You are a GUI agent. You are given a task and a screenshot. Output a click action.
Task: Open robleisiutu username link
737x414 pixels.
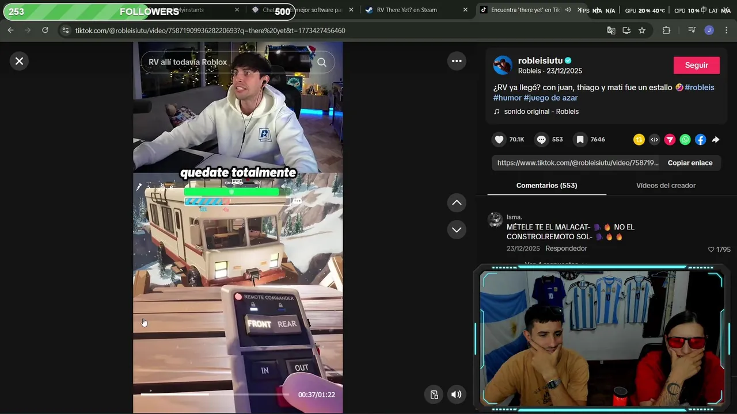point(540,60)
